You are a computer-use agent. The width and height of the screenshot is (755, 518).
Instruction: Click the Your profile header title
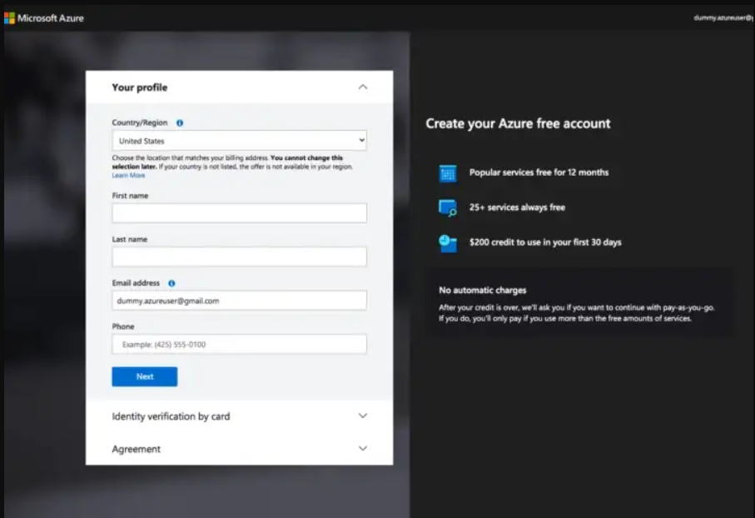point(140,87)
